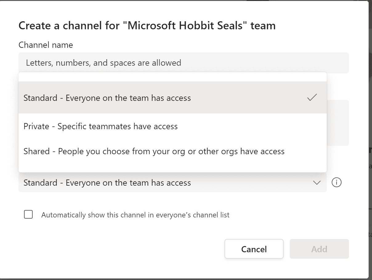372x280 pixels.
Task: Click the chevron arrow on privacy combo box
Action: tap(317, 183)
